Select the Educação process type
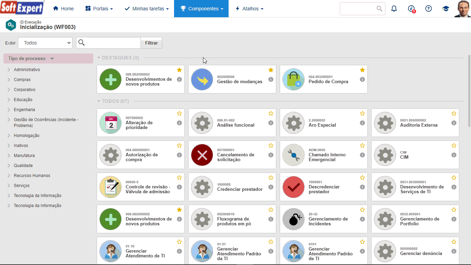471x265 pixels. (23, 100)
